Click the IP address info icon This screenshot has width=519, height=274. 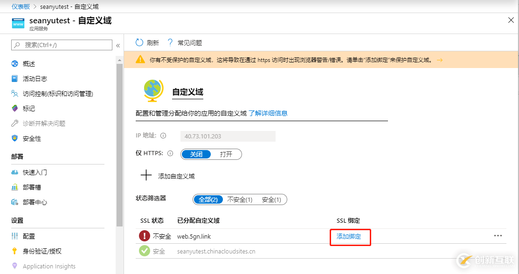tap(163, 136)
